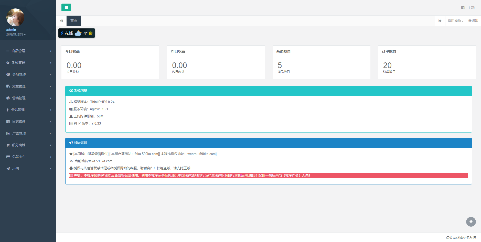Screen dimensions: 481x242
Task: Open the 主题 theme switcher
Action: [468, 8]
